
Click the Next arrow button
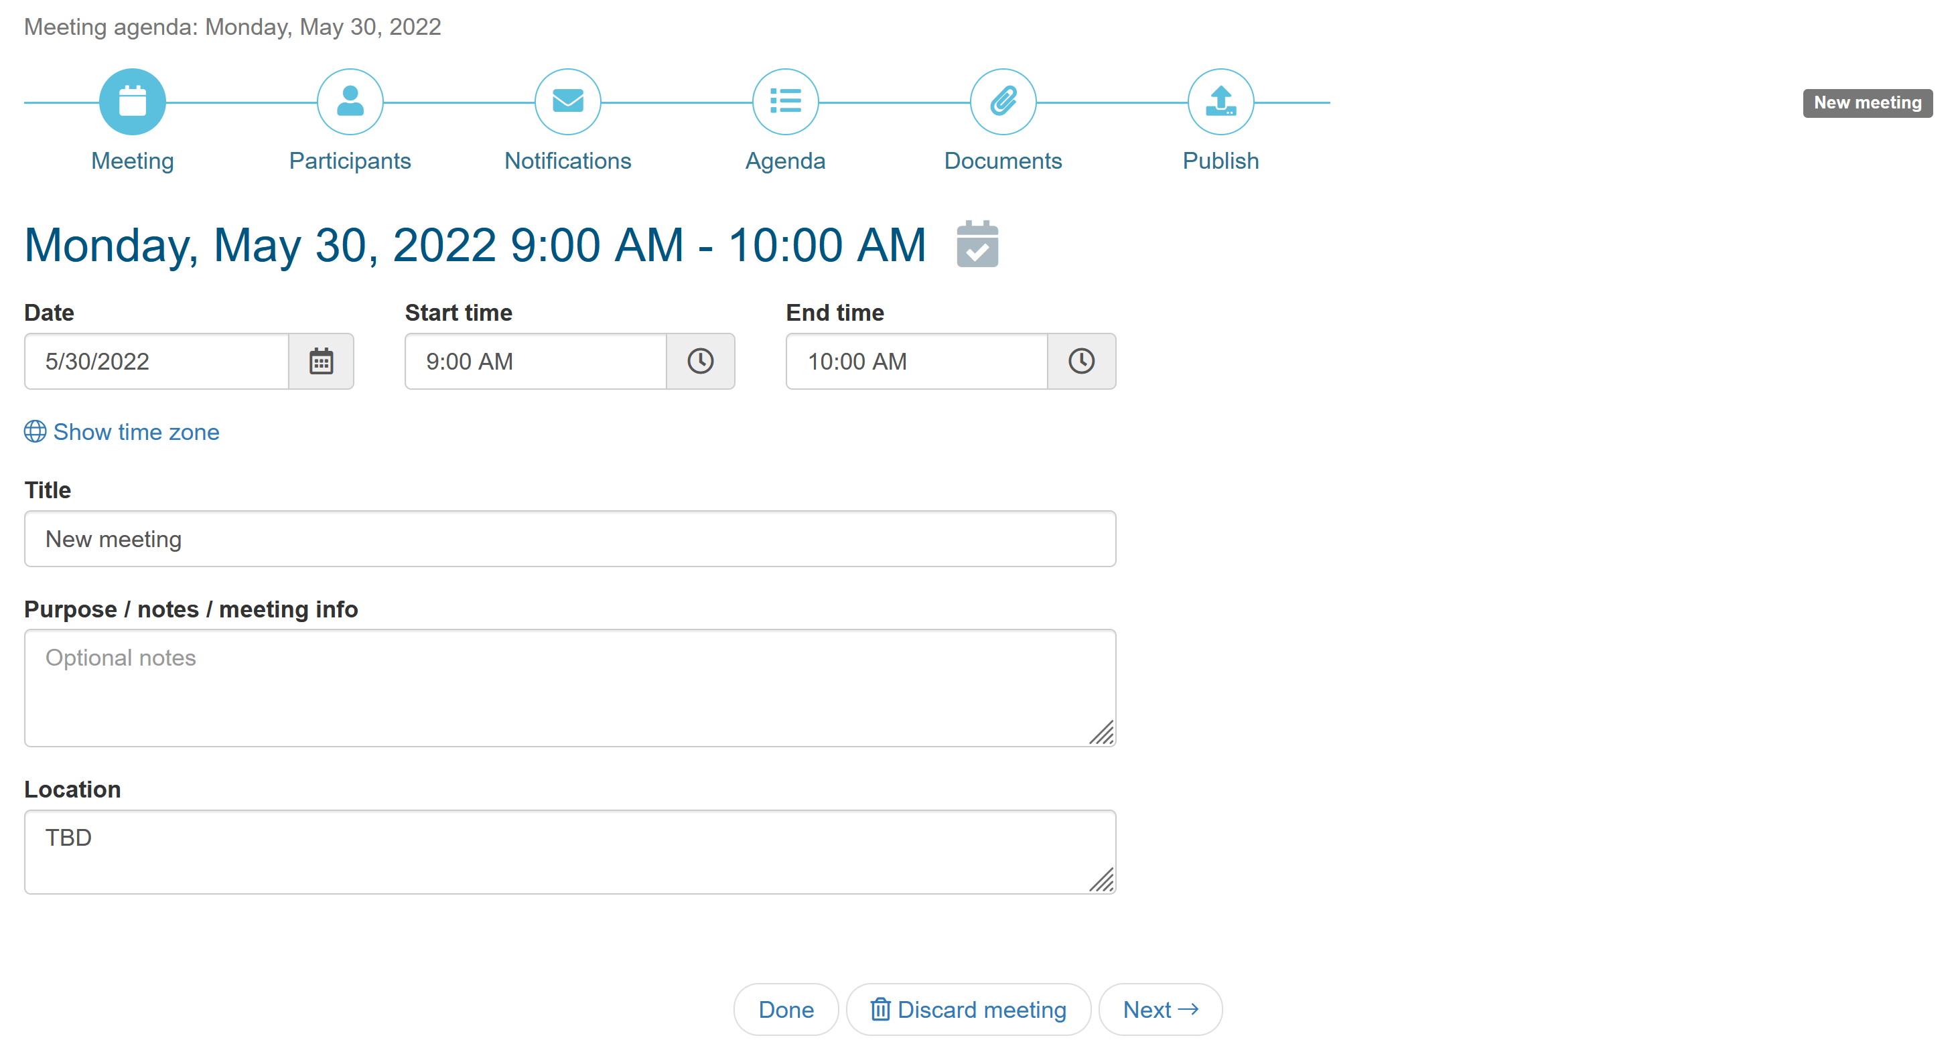coord(1160,1009)
